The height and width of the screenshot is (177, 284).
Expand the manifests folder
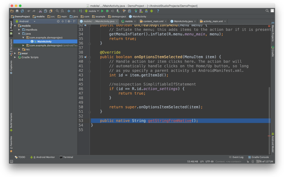19,30
